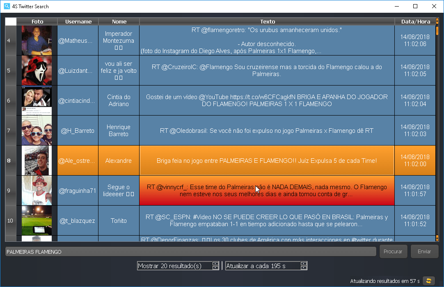
Task: Select the name cell 'Segue o lideeeer'
Action: [119, 190]
